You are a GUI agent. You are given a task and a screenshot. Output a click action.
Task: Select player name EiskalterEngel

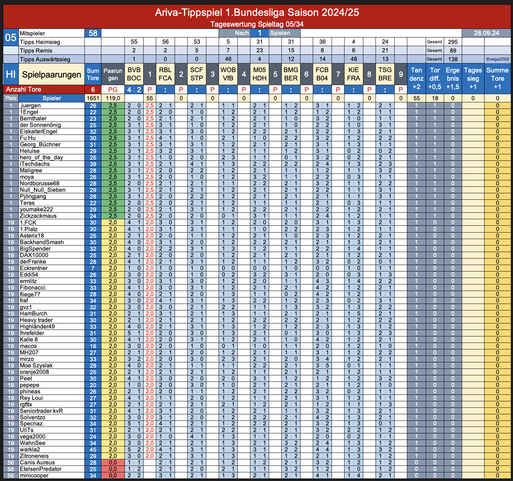point(38,132)
